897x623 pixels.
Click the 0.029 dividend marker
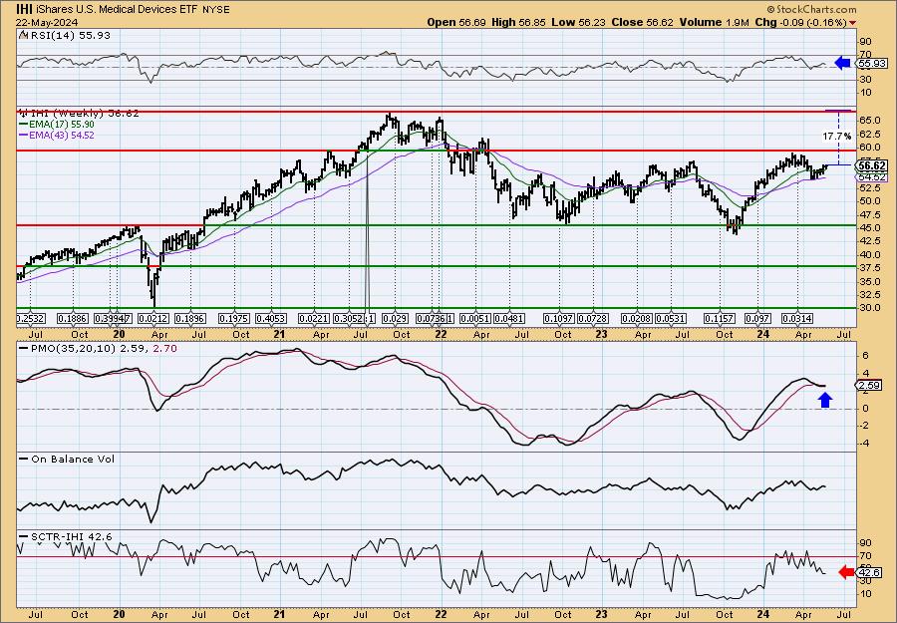coord(395,318)
